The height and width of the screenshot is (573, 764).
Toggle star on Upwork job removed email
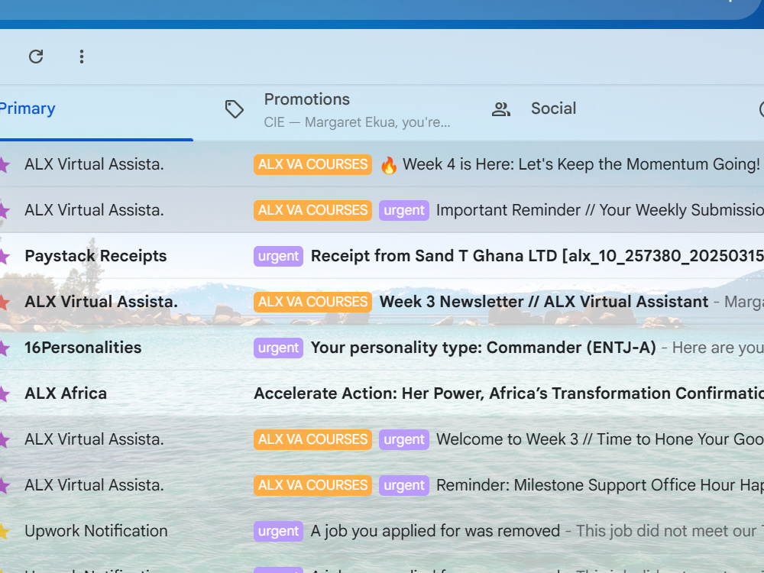click(x=4, y=531)
